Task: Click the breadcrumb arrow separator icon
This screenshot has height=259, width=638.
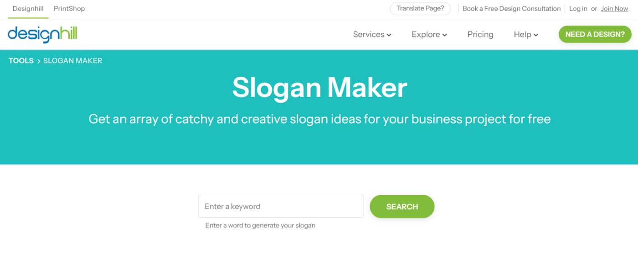Action: pos(39,61)
